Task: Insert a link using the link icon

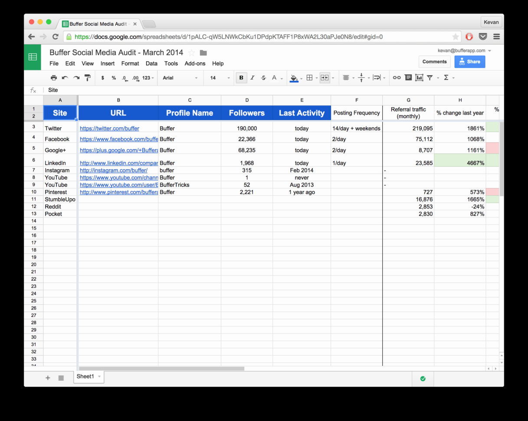Action: (397, 78)
